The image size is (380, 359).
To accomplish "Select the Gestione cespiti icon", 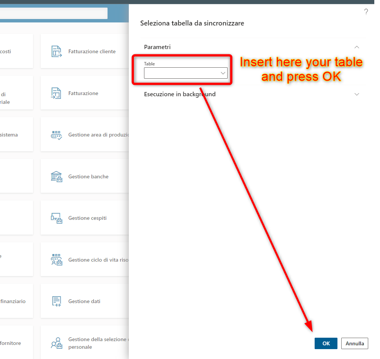I will click(x=56, y=218).
